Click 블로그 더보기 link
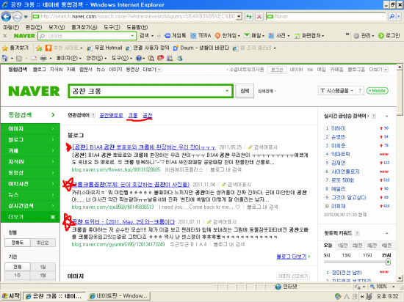This screenshot has height=302, width=404. (292, 257)
